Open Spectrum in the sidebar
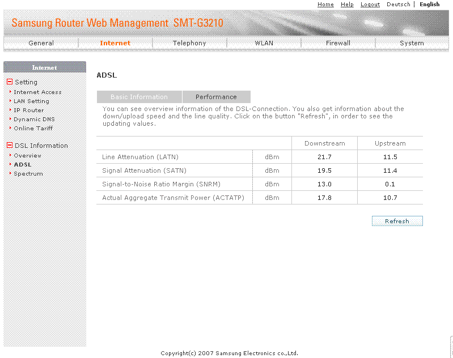Image resolution: width=453 pixels, height=358 pixels. (x=28, y=173)
